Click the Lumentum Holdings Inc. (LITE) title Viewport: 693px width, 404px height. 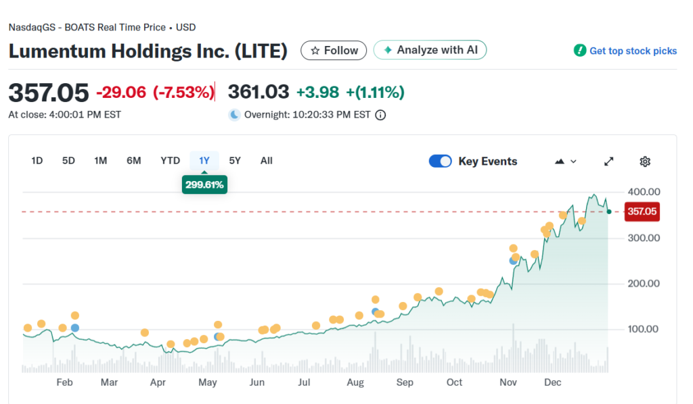pyautogui.click(x=148, y=51)
